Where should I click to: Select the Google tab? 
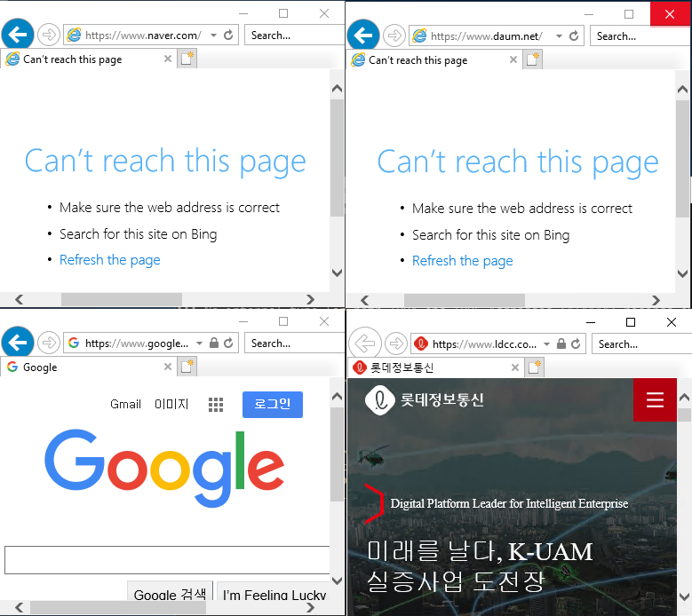coord(87,367)
